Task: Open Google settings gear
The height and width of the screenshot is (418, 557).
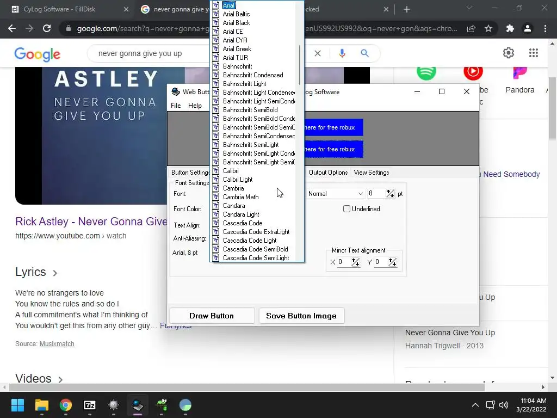Action: pos(509,53)
